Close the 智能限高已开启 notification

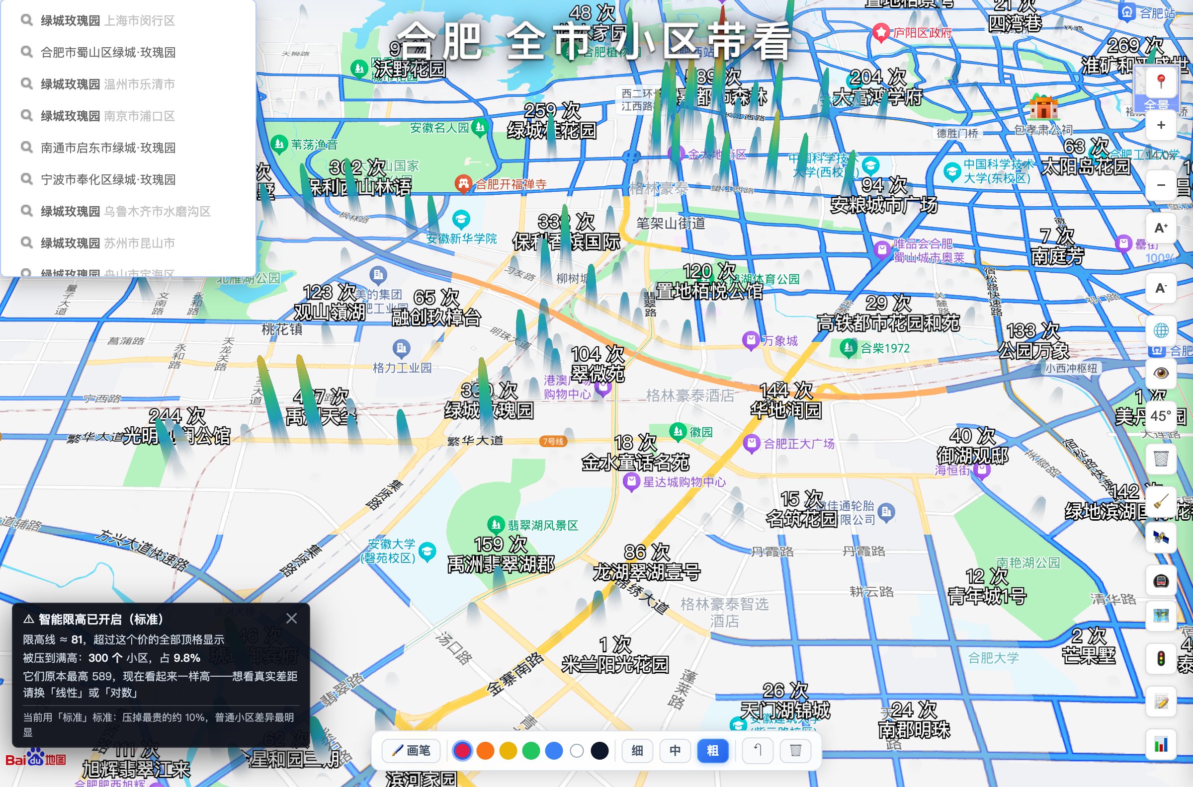[292, 619]
